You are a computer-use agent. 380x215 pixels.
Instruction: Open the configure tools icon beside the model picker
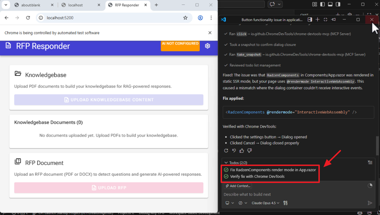point(285,203)
